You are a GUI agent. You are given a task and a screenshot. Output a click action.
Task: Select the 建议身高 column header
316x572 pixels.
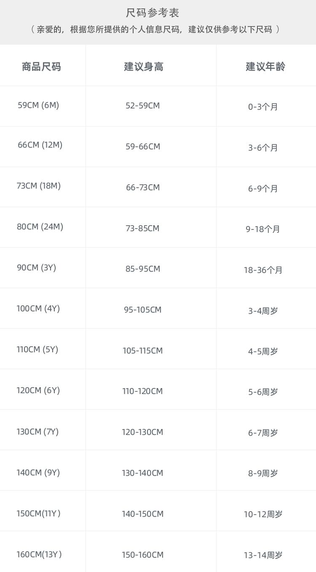click(x=143, y=67)
